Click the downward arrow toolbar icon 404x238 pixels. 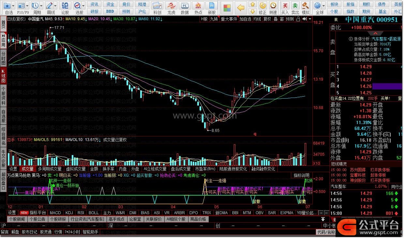click(252, 11)
